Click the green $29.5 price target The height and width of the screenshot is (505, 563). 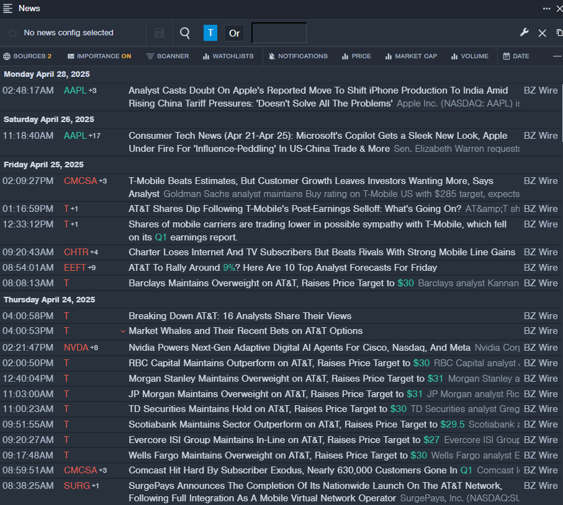[x=453, y=424]
